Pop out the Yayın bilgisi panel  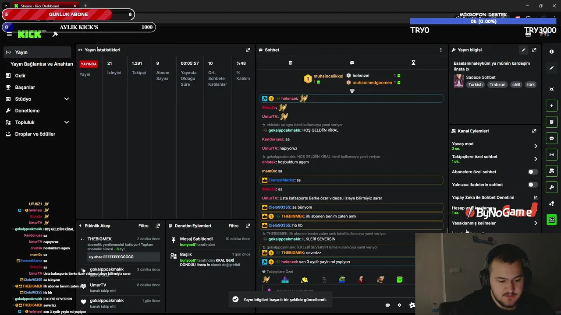click(534, 50)
